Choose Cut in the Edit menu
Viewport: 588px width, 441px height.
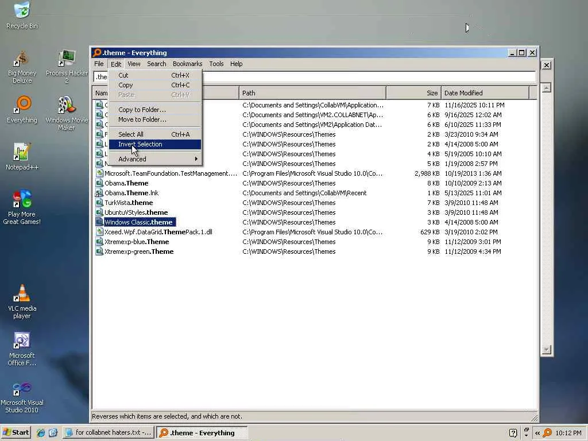pos(155,75)
